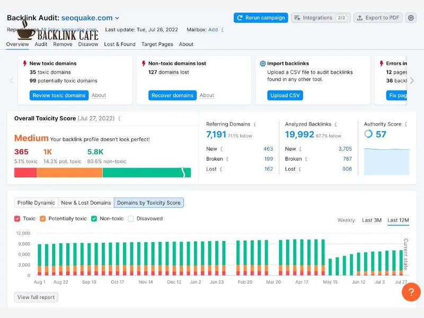
Task: Click the Mailbox Add link
Action: [x=213, y=30]
